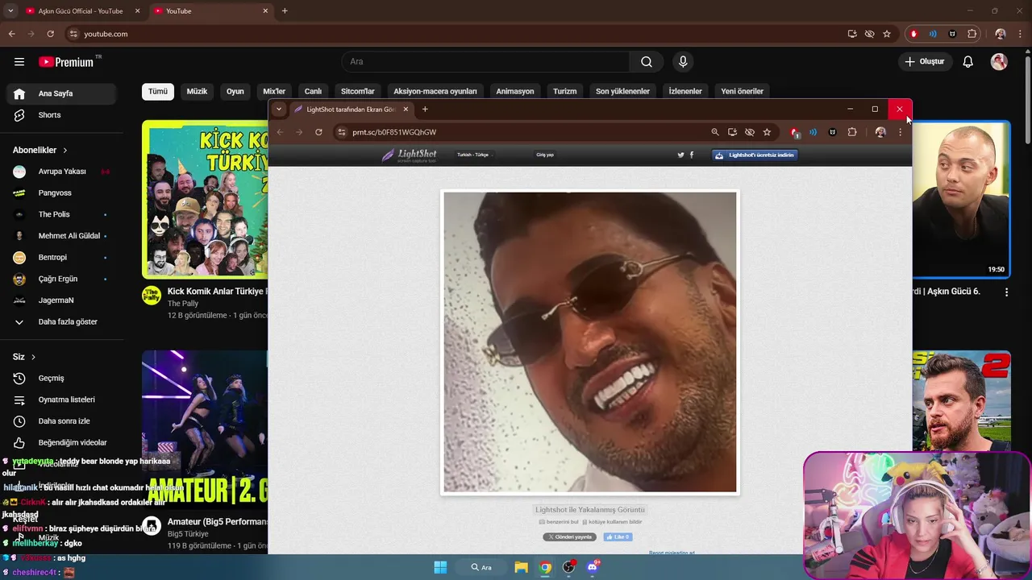Expand Daha fazla göster subscriptions list
The image size is (1032, 580).
[61, 322]
